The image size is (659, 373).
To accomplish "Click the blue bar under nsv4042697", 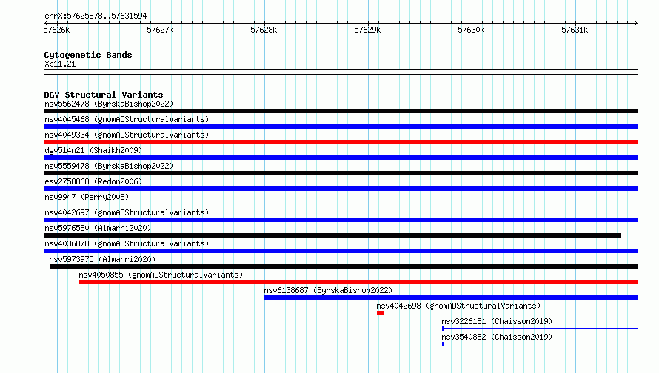I will (x=341, y=220).
